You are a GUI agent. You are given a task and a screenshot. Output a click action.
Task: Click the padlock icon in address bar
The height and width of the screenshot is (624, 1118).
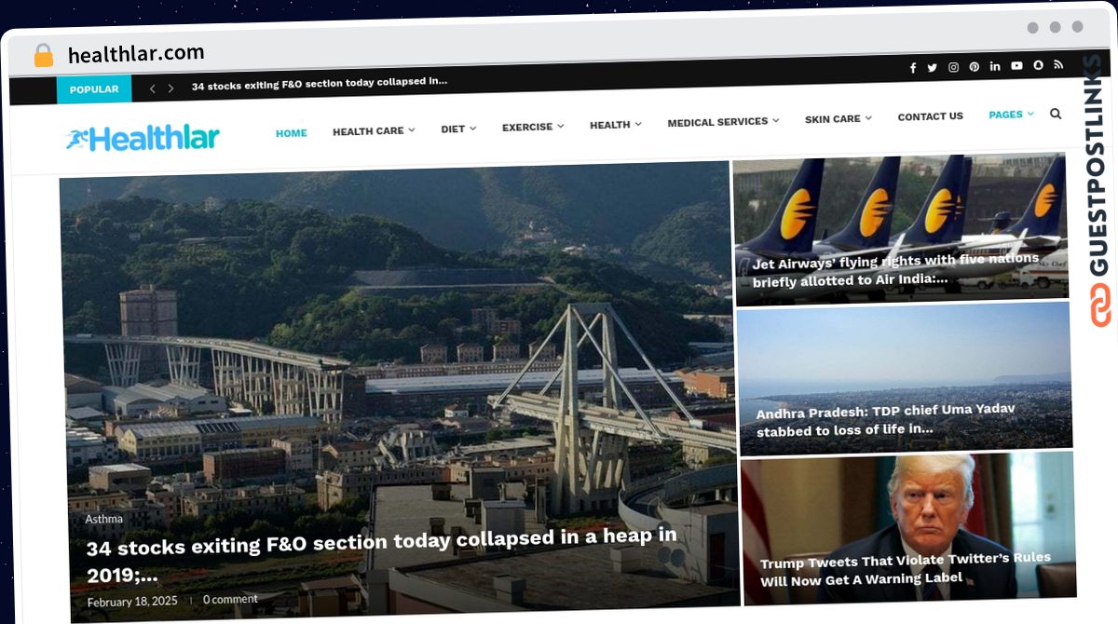(44, 55)
